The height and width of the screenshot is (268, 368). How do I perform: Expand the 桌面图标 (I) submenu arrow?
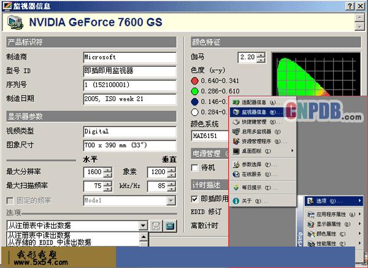[292, 151]
